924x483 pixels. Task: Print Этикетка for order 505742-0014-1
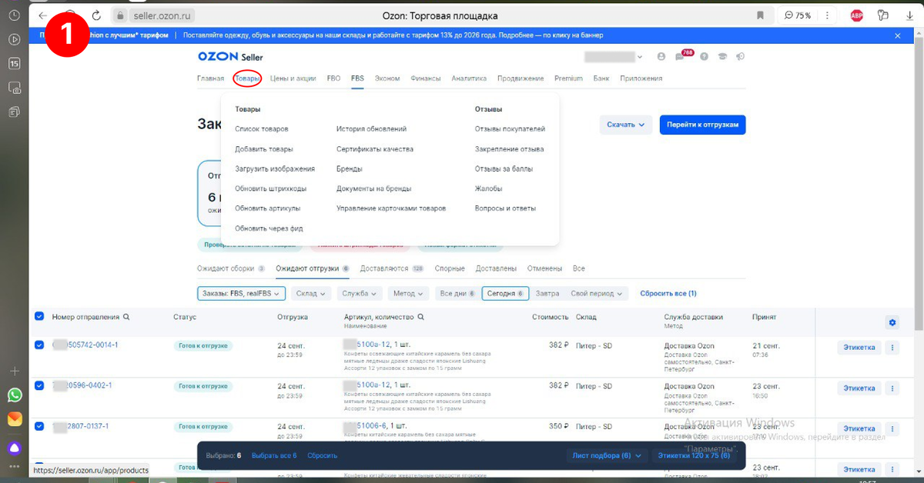(859, 347)
